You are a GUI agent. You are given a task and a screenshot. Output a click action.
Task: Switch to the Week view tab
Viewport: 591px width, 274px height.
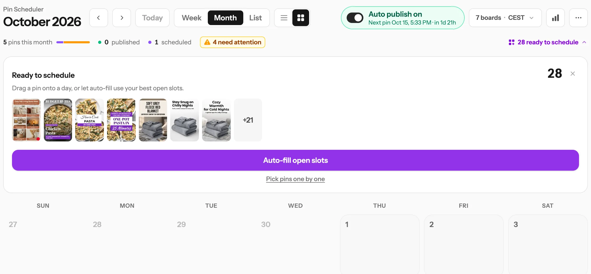[192, 18]
